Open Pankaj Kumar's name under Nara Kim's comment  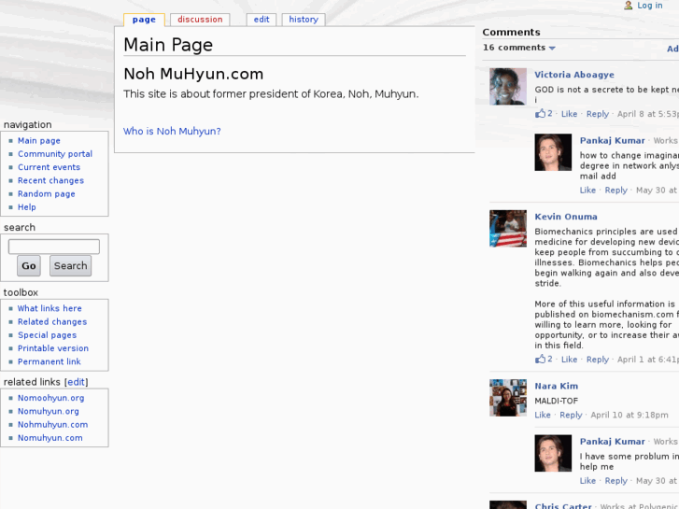click(613, 442)
